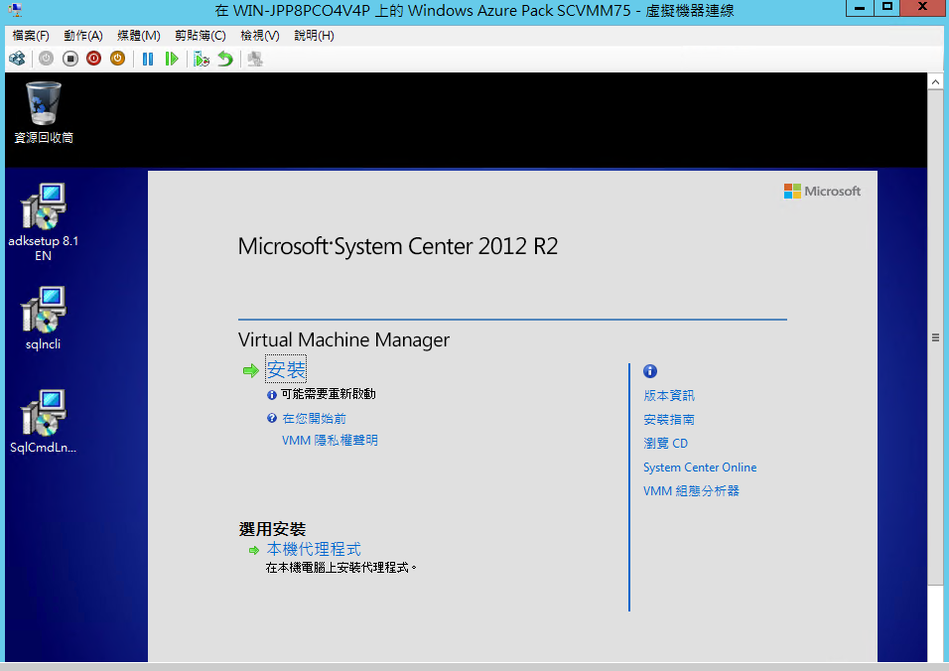Click the help icon beside 在您開始前
Viewport: 949px width, 671px height.
click(x=272, y=418)
